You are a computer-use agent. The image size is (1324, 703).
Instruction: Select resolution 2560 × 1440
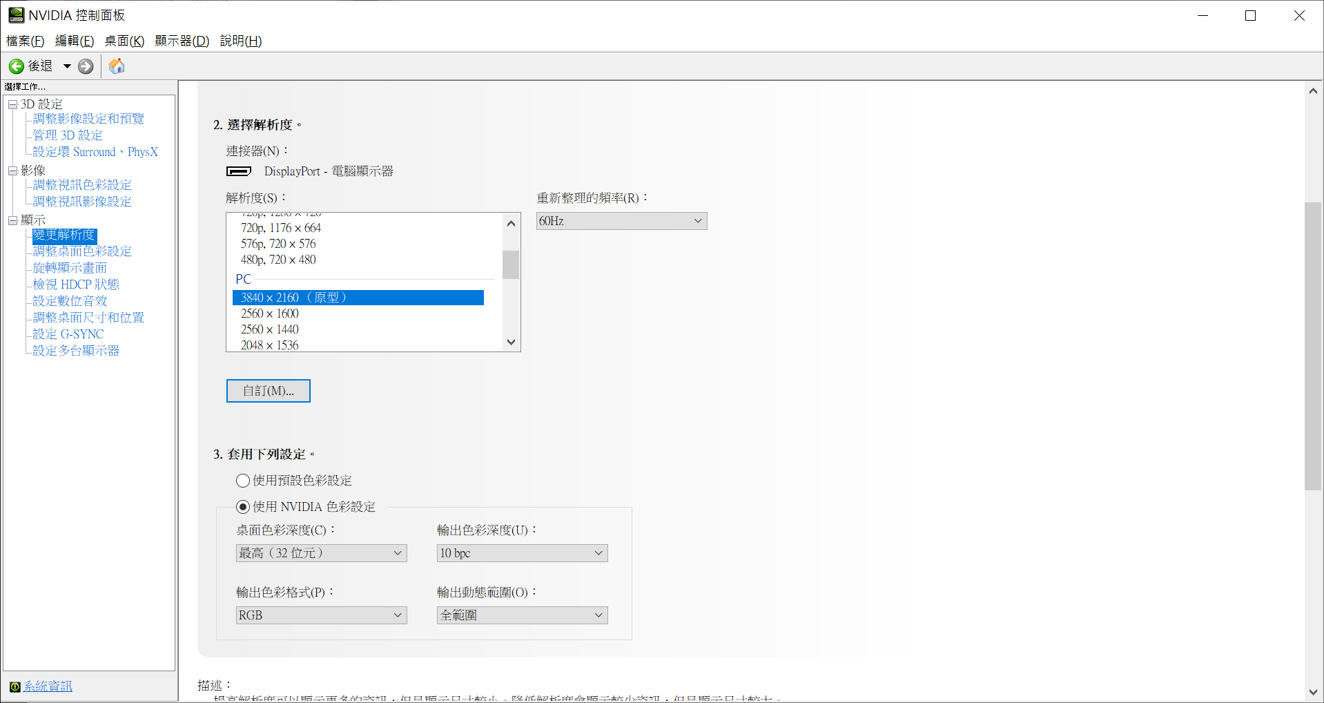point(358,329)
